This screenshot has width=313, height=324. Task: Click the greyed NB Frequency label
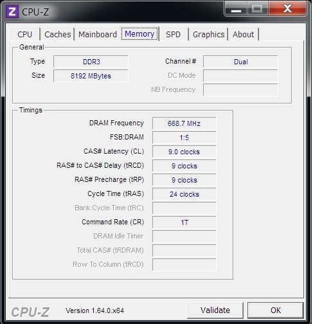tap(174, 89)
